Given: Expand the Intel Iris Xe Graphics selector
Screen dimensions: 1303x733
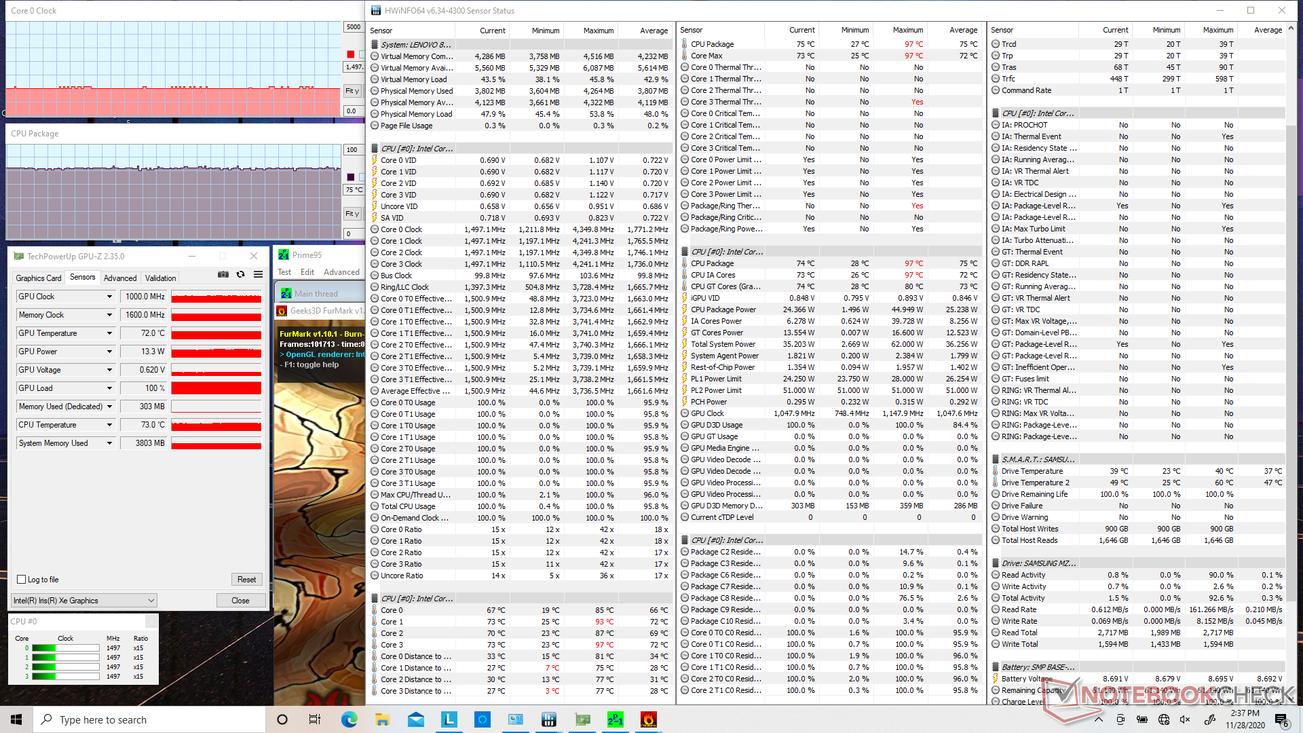Looking at the screenshot, I should point(151,601).
